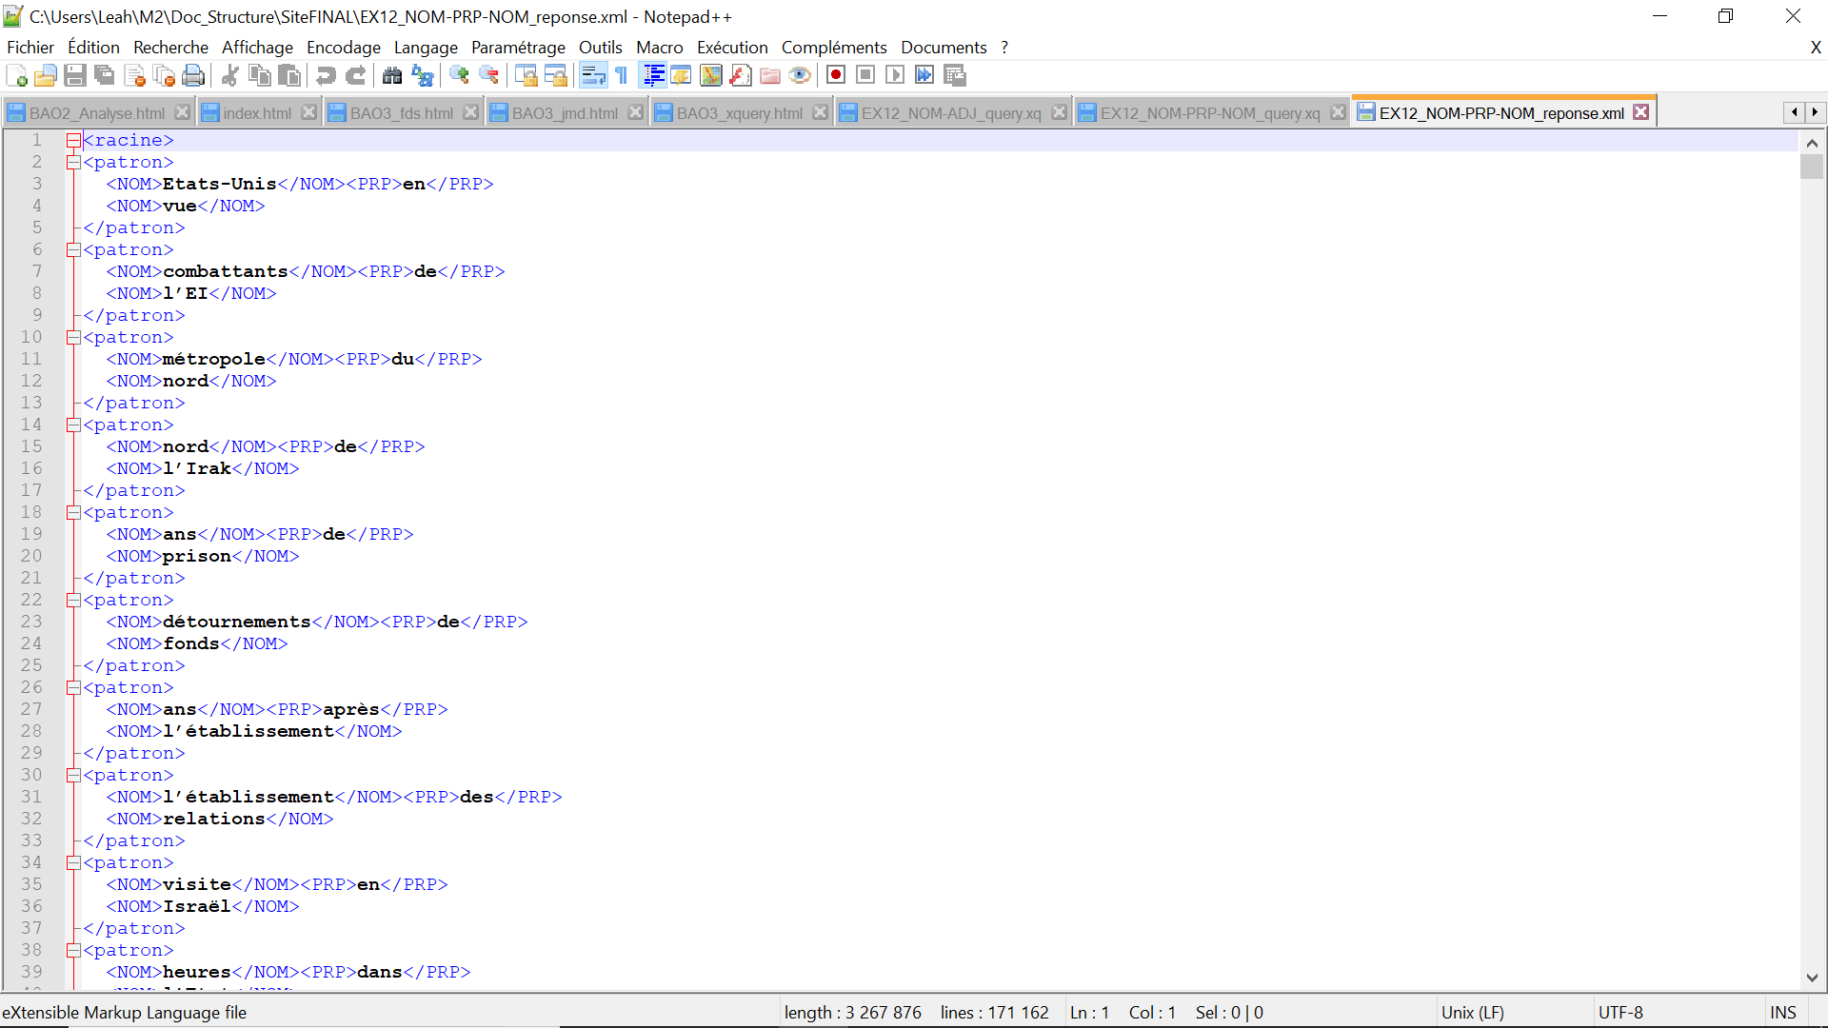Stop macro recording square icon
This screenshot has width=1828, height=1028.
[x=865, y=75]
